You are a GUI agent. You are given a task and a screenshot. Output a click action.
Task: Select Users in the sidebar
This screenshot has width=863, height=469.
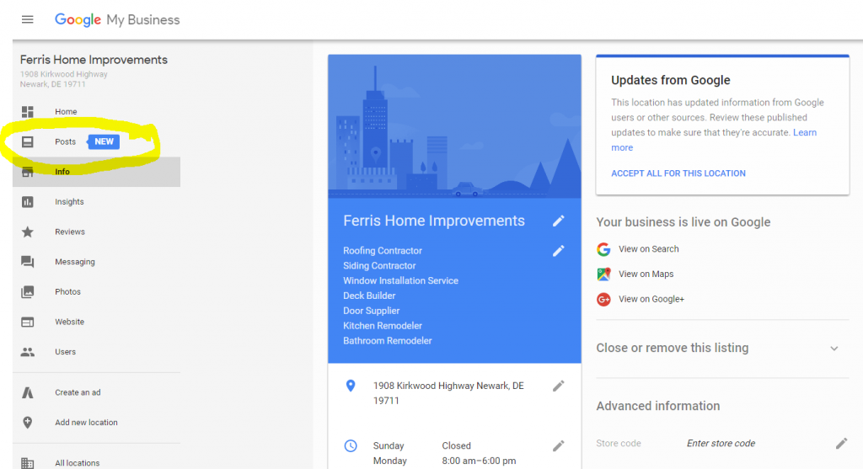[65, 352]
